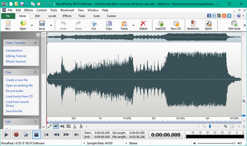
Task: Collapse the Edit panel section
Action: (x=35, y=122)
